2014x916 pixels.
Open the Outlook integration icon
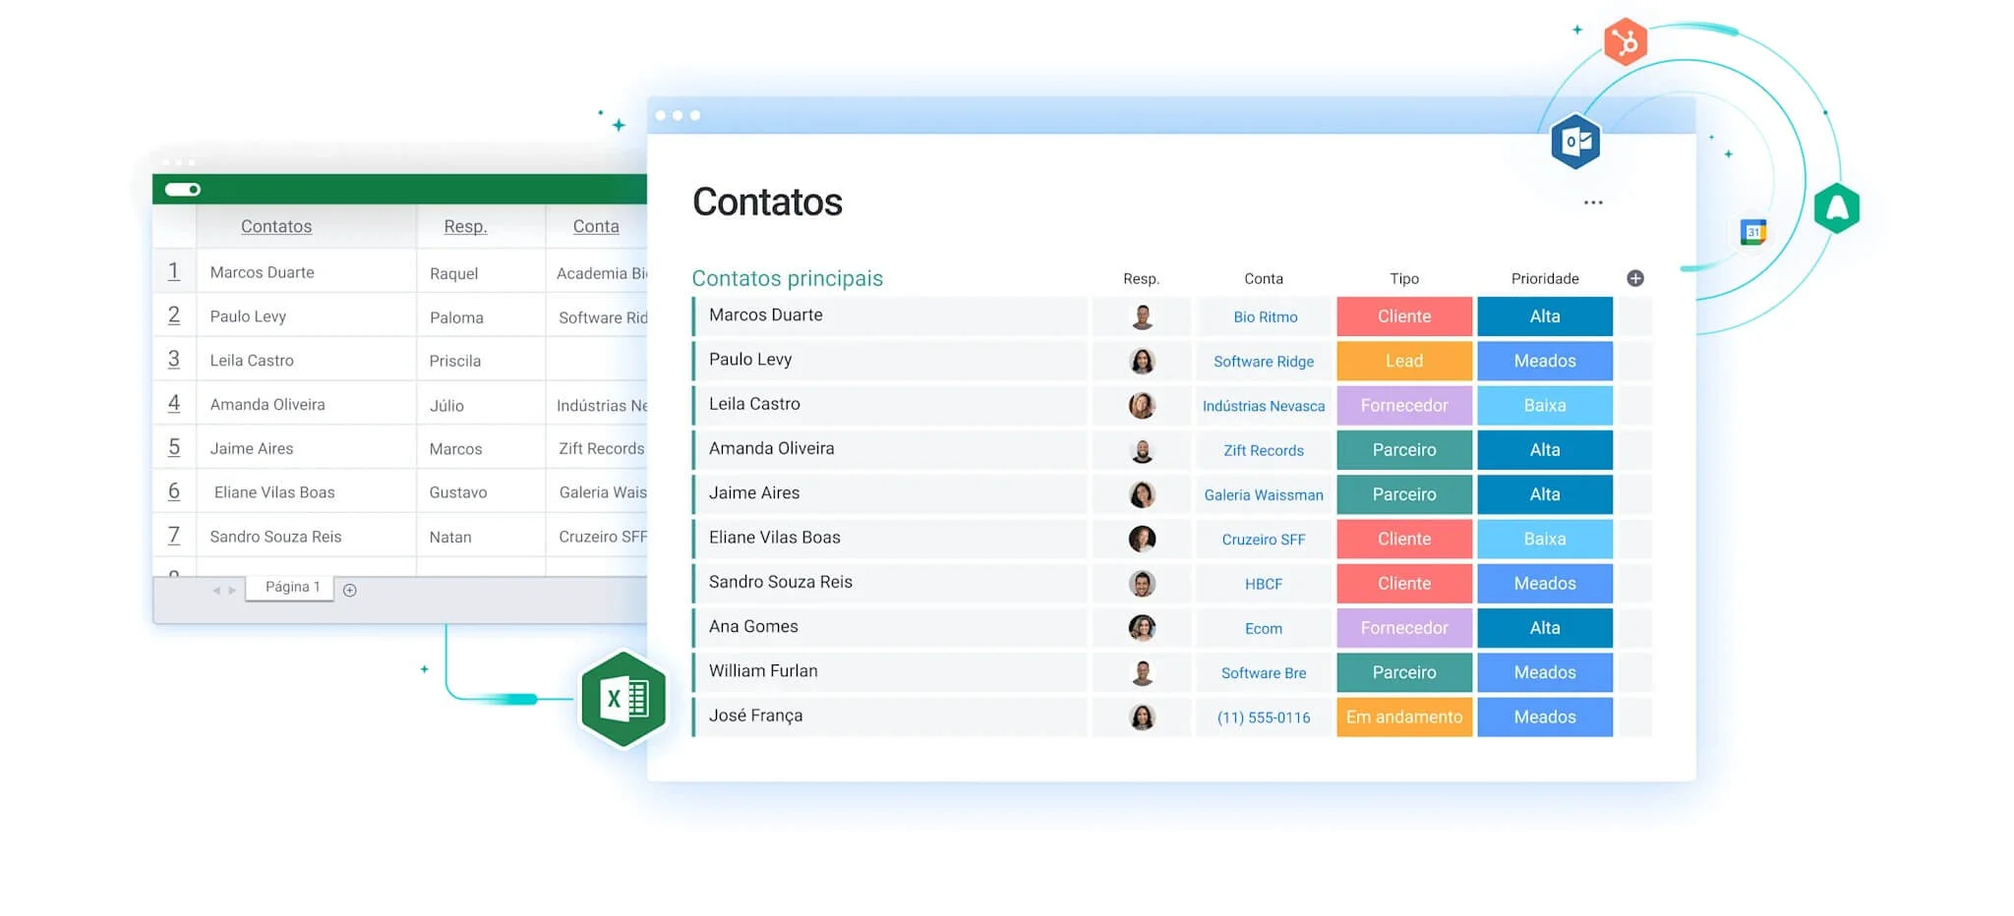1574,141
